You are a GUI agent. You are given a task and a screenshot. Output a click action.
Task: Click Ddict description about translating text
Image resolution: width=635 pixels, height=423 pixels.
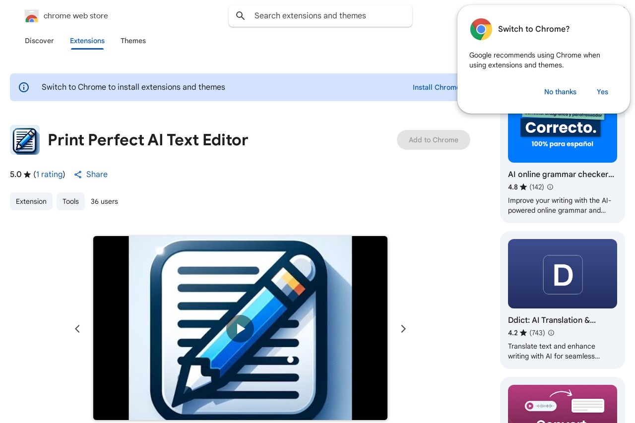[554, 351]
